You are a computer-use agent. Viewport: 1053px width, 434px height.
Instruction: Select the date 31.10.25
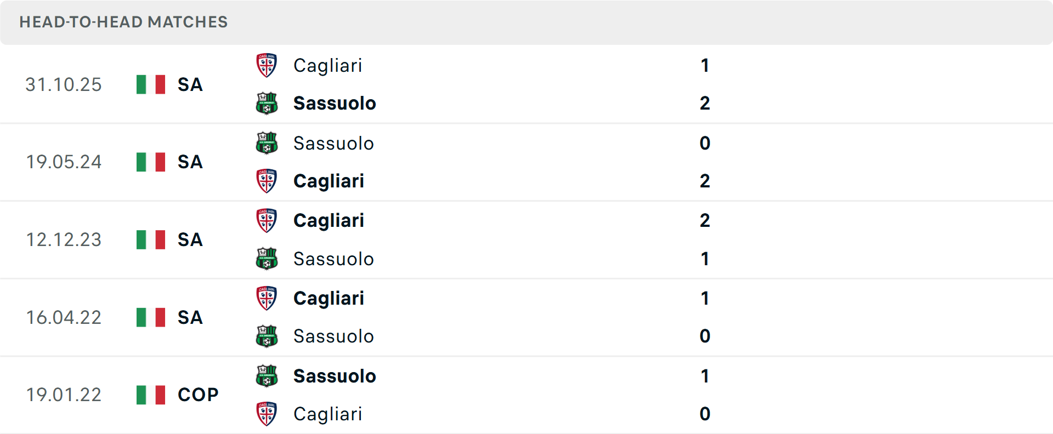coord(64,84)
